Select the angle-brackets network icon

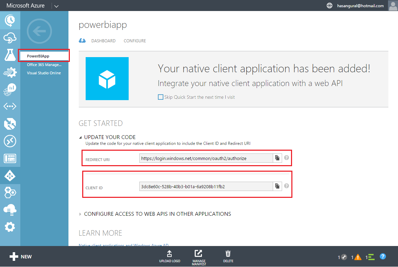10,106
